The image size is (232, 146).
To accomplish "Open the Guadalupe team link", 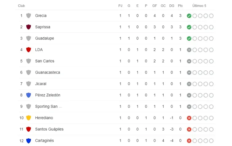I will [x=45, y=38].
